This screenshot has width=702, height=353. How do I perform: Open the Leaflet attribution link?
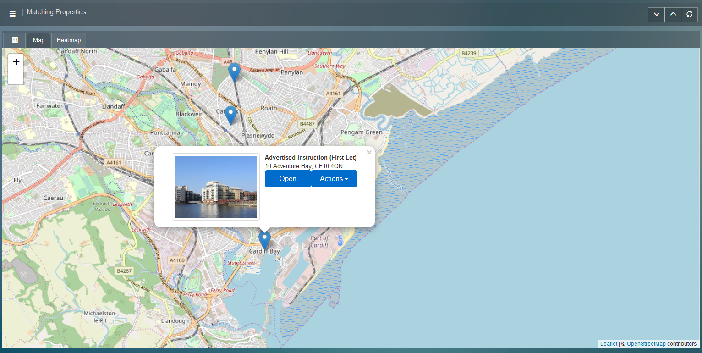[609, 344]
